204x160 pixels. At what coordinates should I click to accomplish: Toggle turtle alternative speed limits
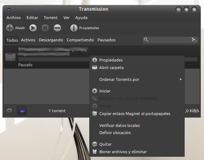pyautogui.click(x=22, y=111)
